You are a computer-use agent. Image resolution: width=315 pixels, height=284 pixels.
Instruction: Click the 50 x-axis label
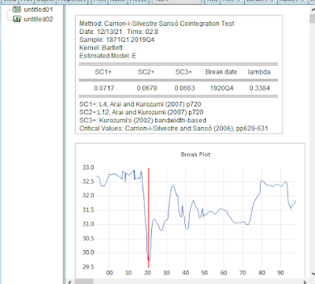click(205, 273)
